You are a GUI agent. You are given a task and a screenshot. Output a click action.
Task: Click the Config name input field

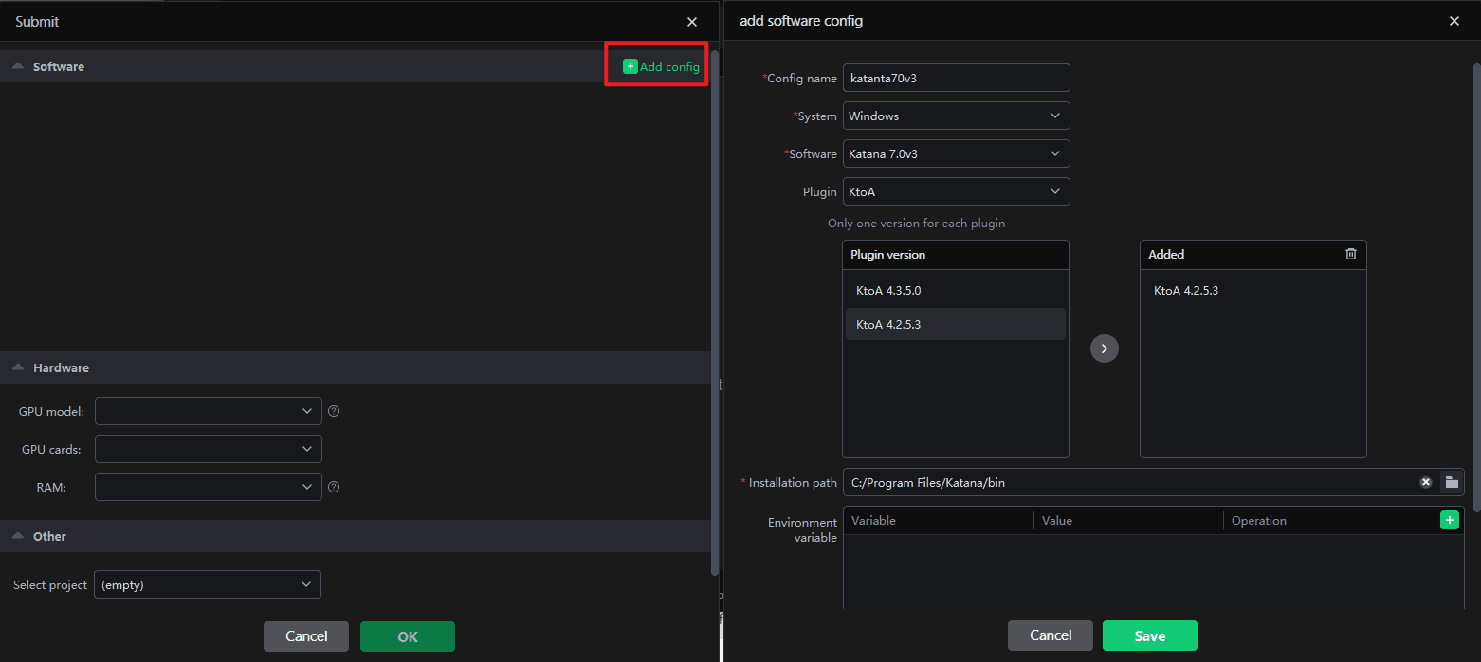click(x=956, y=78)
